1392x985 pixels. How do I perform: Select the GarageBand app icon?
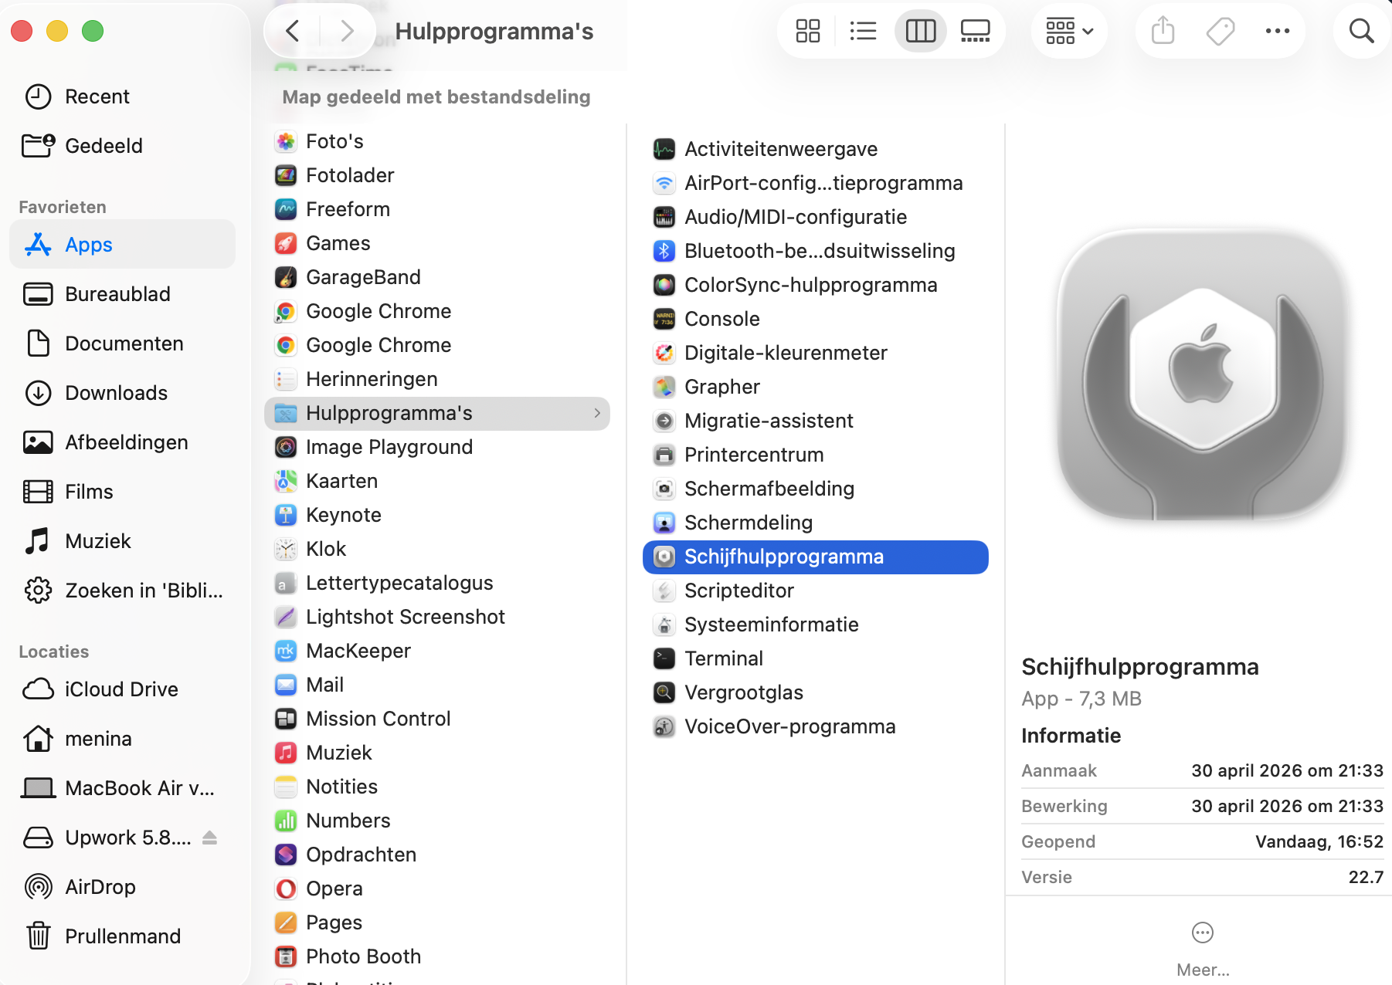click(x=286, y=277)
